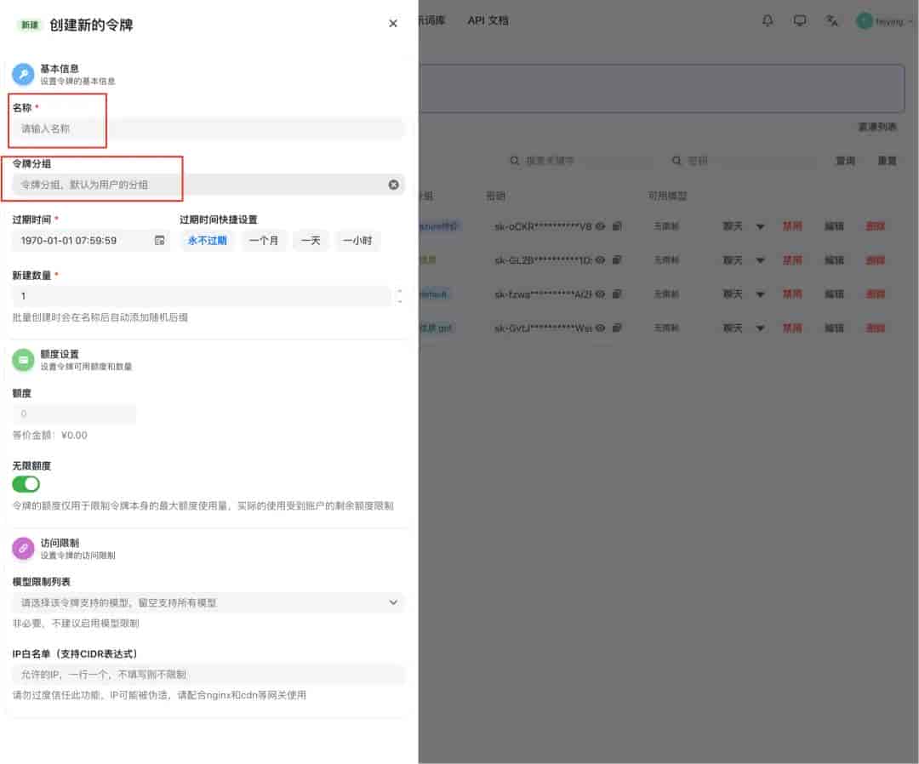This screenshot has height=764, width=919.
Task: Edit the sk-fzwa token via 编辑
Action: click(x=834, y=294)
